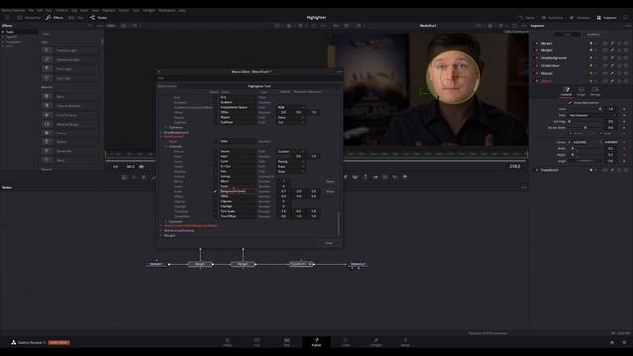Click the pin icon on Merge1 inspector row
Viewport: 633px width, 356px height.
tap(612, 43)
